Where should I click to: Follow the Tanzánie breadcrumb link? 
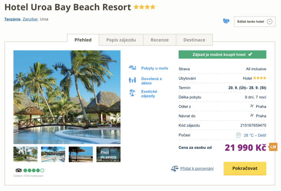point(12,19)
